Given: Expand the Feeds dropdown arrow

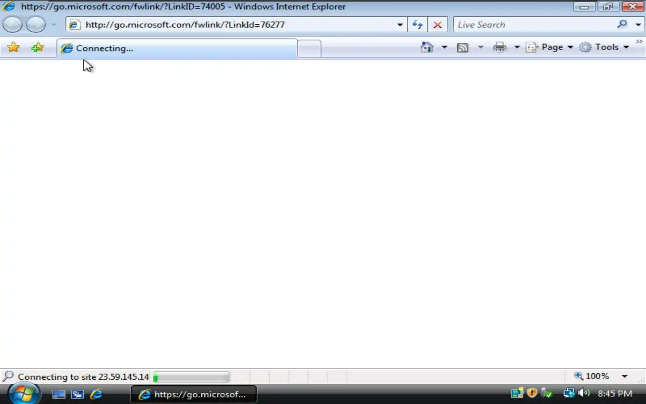Looking at the screenshot, I should [x=480, y=47].
